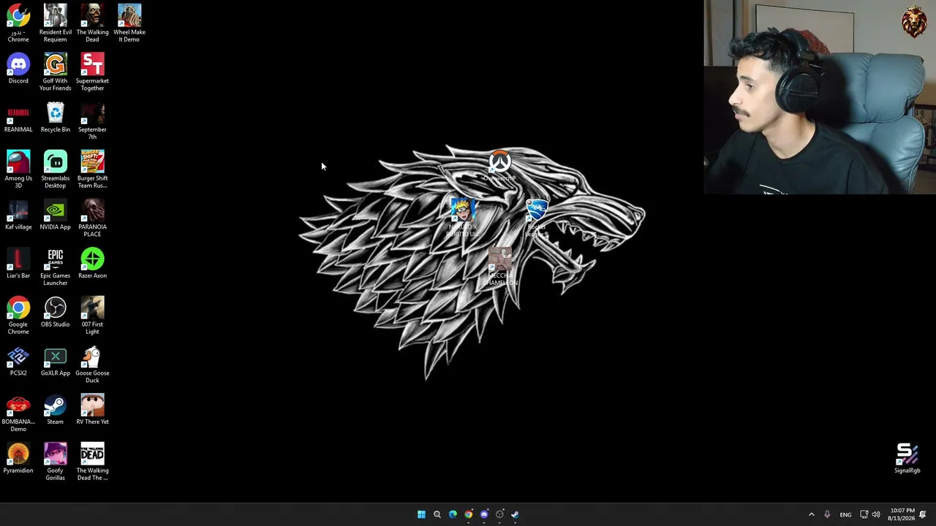
Task: Open the MECCHA CHAMELEON shortcut
Action: pyautogui.click(x=500, y=267)
